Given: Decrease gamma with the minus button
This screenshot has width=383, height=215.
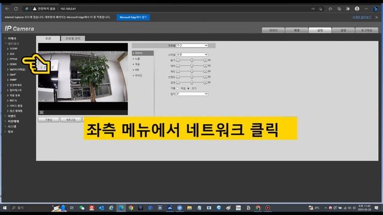Looking at the screenshot, I should [x=178, y=82].
